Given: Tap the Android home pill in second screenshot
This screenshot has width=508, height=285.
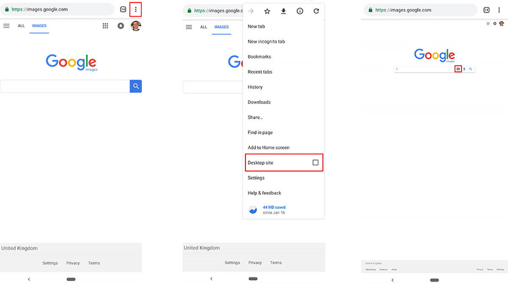Looking at the screenshot, I should 253,279.
